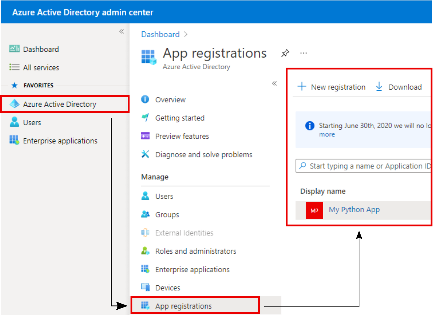Viewport: 434px width, 316px height.
Task: Click the Preview features icon
Action: click(145, 136)
